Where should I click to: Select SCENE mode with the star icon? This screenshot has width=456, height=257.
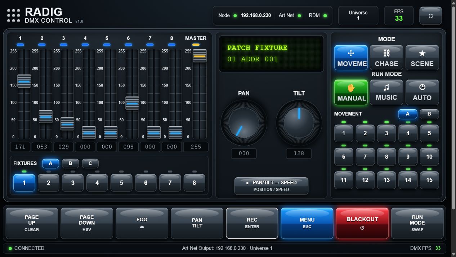point(422,58)
